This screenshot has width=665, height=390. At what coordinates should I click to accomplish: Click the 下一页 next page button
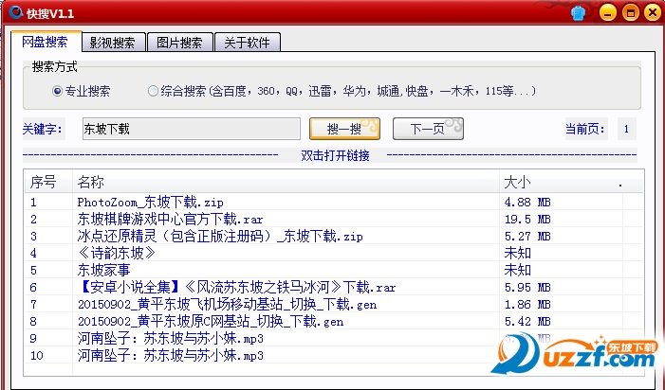click(x=426, y=129)
